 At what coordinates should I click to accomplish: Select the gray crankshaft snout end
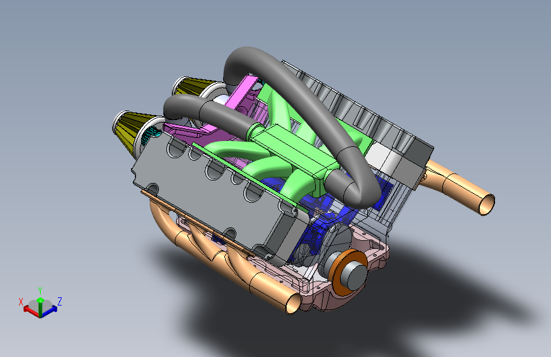[355, 276]
